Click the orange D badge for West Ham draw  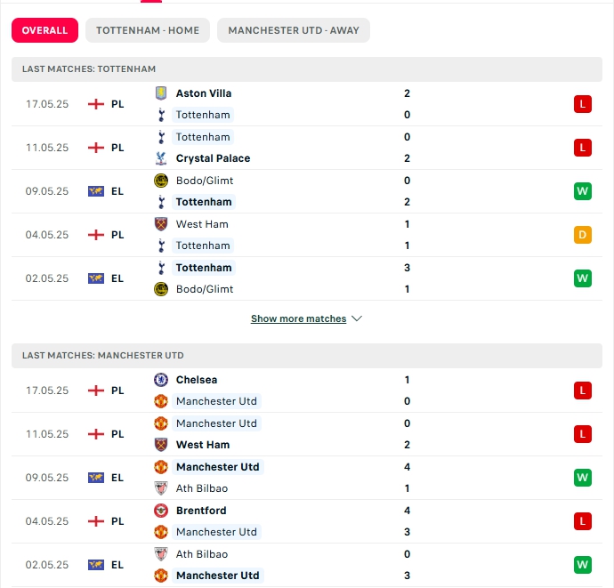point(582,235)
